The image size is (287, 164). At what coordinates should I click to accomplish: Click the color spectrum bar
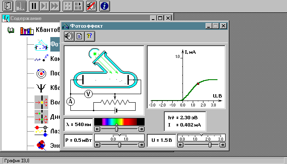(x=119, y=122)
